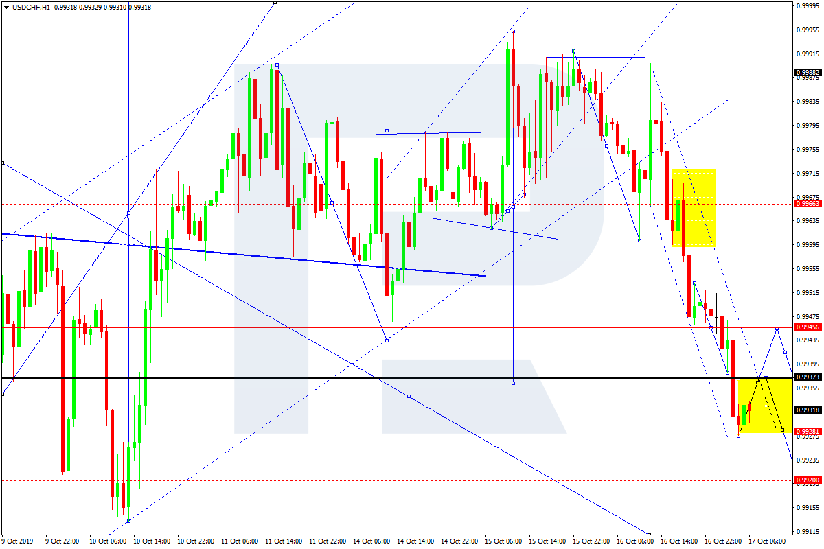Click the 0.99595 price axis label
The height and width of the screenshot is (549, 824).
pyautogui.click(x=808, y=245)
